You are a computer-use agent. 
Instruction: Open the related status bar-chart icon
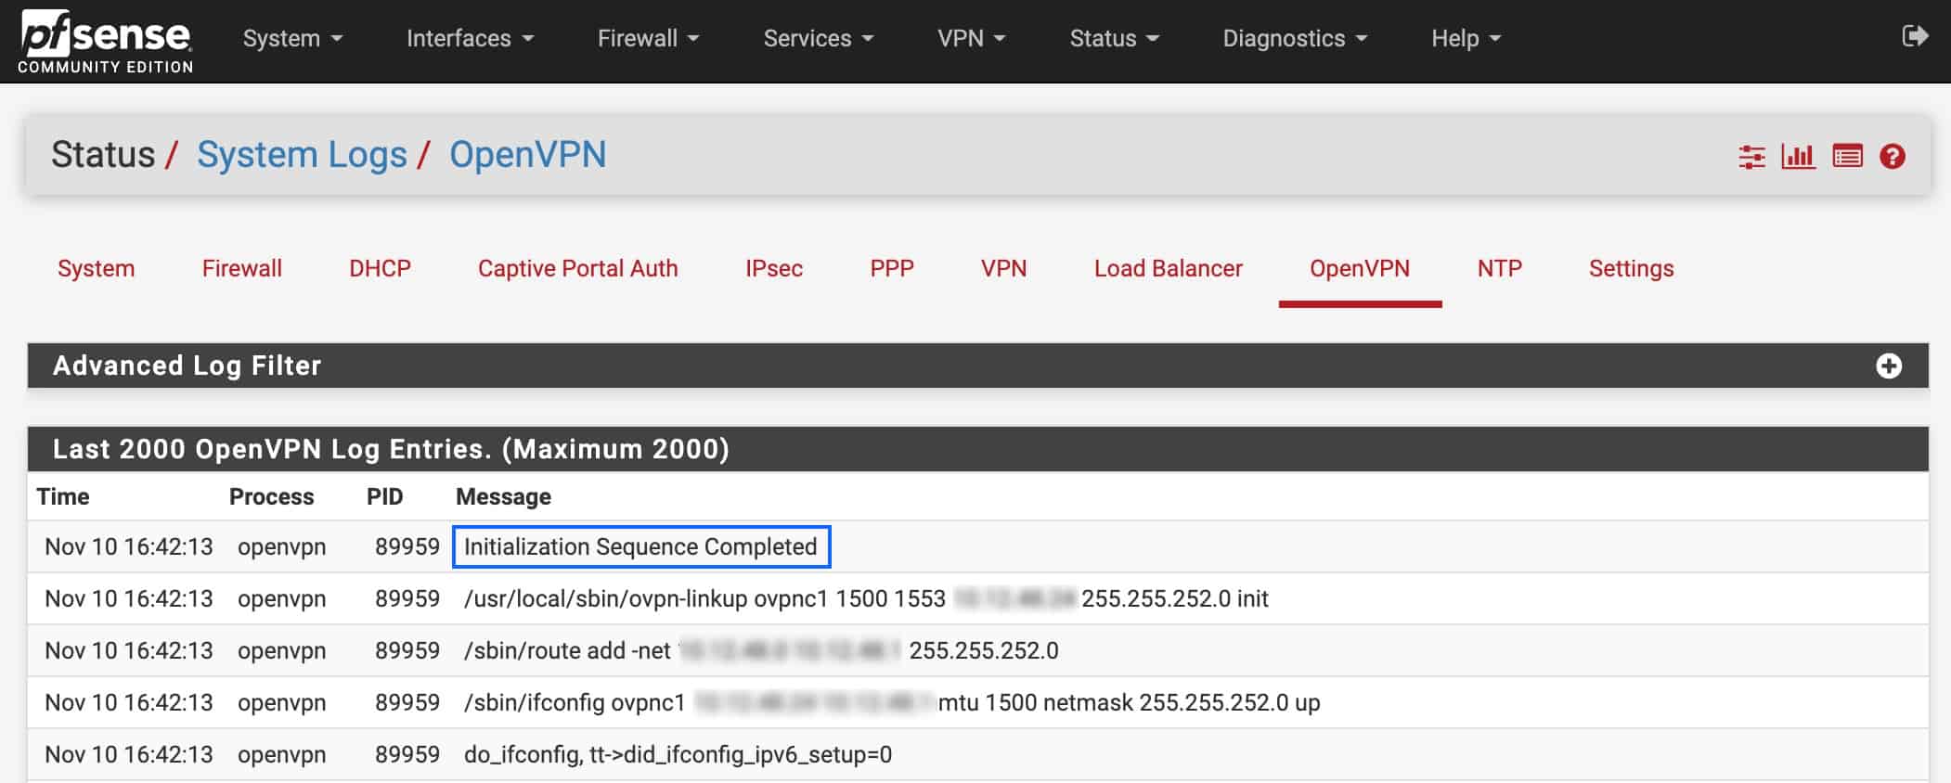click(1798, 157)
